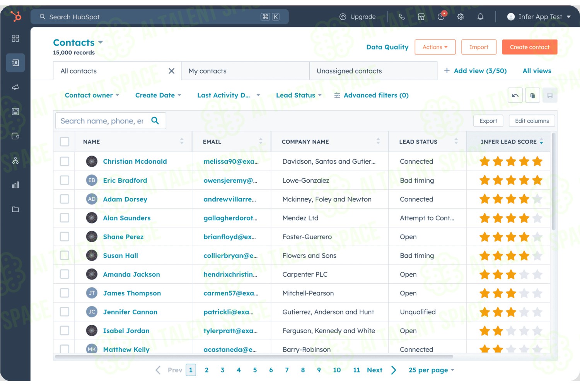Open the Infer App Test account menu
580x387 pixels.
[539, 17]
